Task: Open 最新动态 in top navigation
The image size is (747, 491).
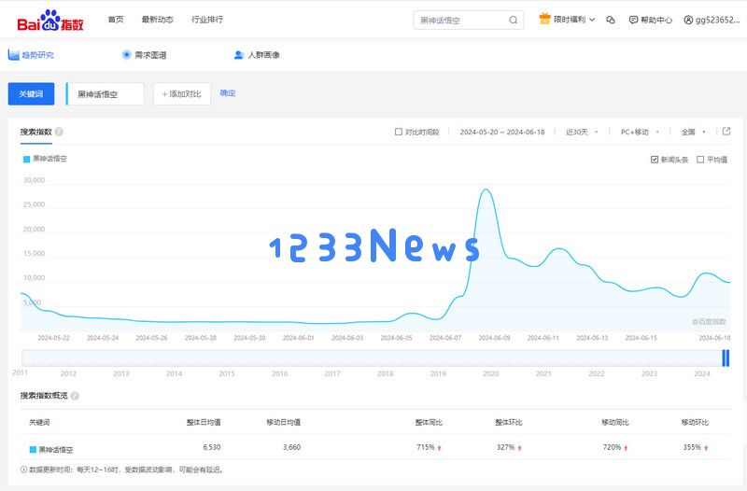Action: pyautogui.click(x=157, y=20)
